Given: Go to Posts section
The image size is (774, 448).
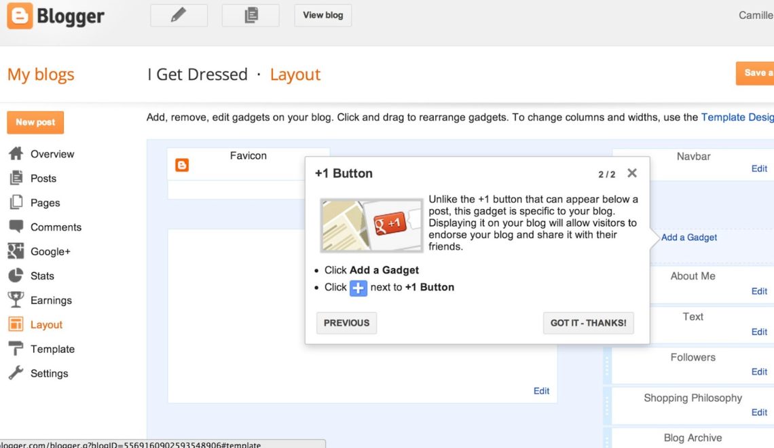Looking at the screenshot, I should [43, 178].
